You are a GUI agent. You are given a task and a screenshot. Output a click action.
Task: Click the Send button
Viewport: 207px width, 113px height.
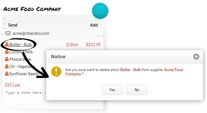click(13, 25)
